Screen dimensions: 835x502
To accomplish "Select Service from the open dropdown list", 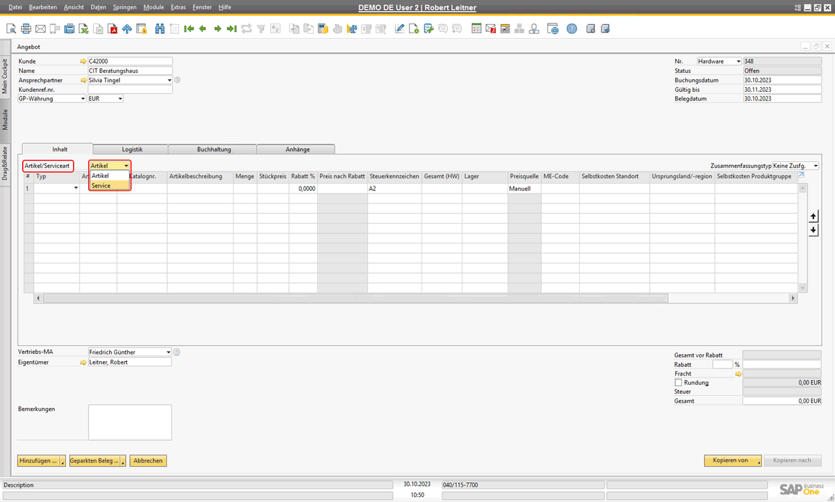I will (101, 186).
